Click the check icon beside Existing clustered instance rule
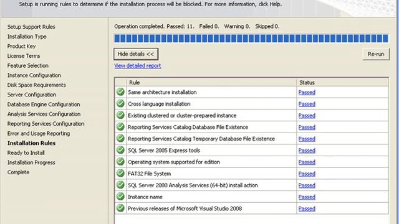The height and width of the screenshot is (224, 399). tap(120, 115)
